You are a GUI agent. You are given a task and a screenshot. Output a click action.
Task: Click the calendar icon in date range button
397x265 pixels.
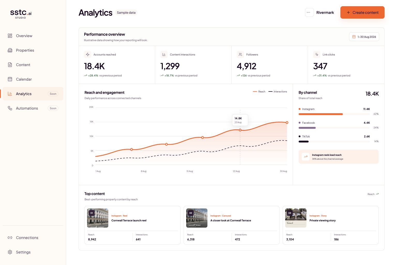354,37
